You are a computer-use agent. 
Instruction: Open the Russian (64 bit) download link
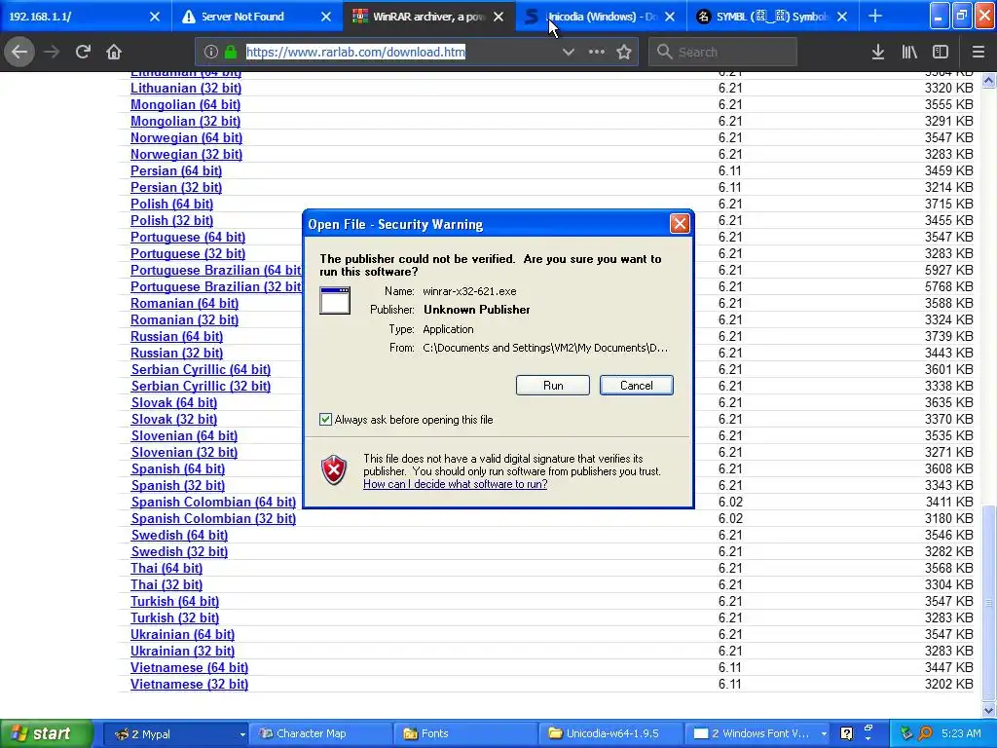pyautogui.click(x=177, y=336)
